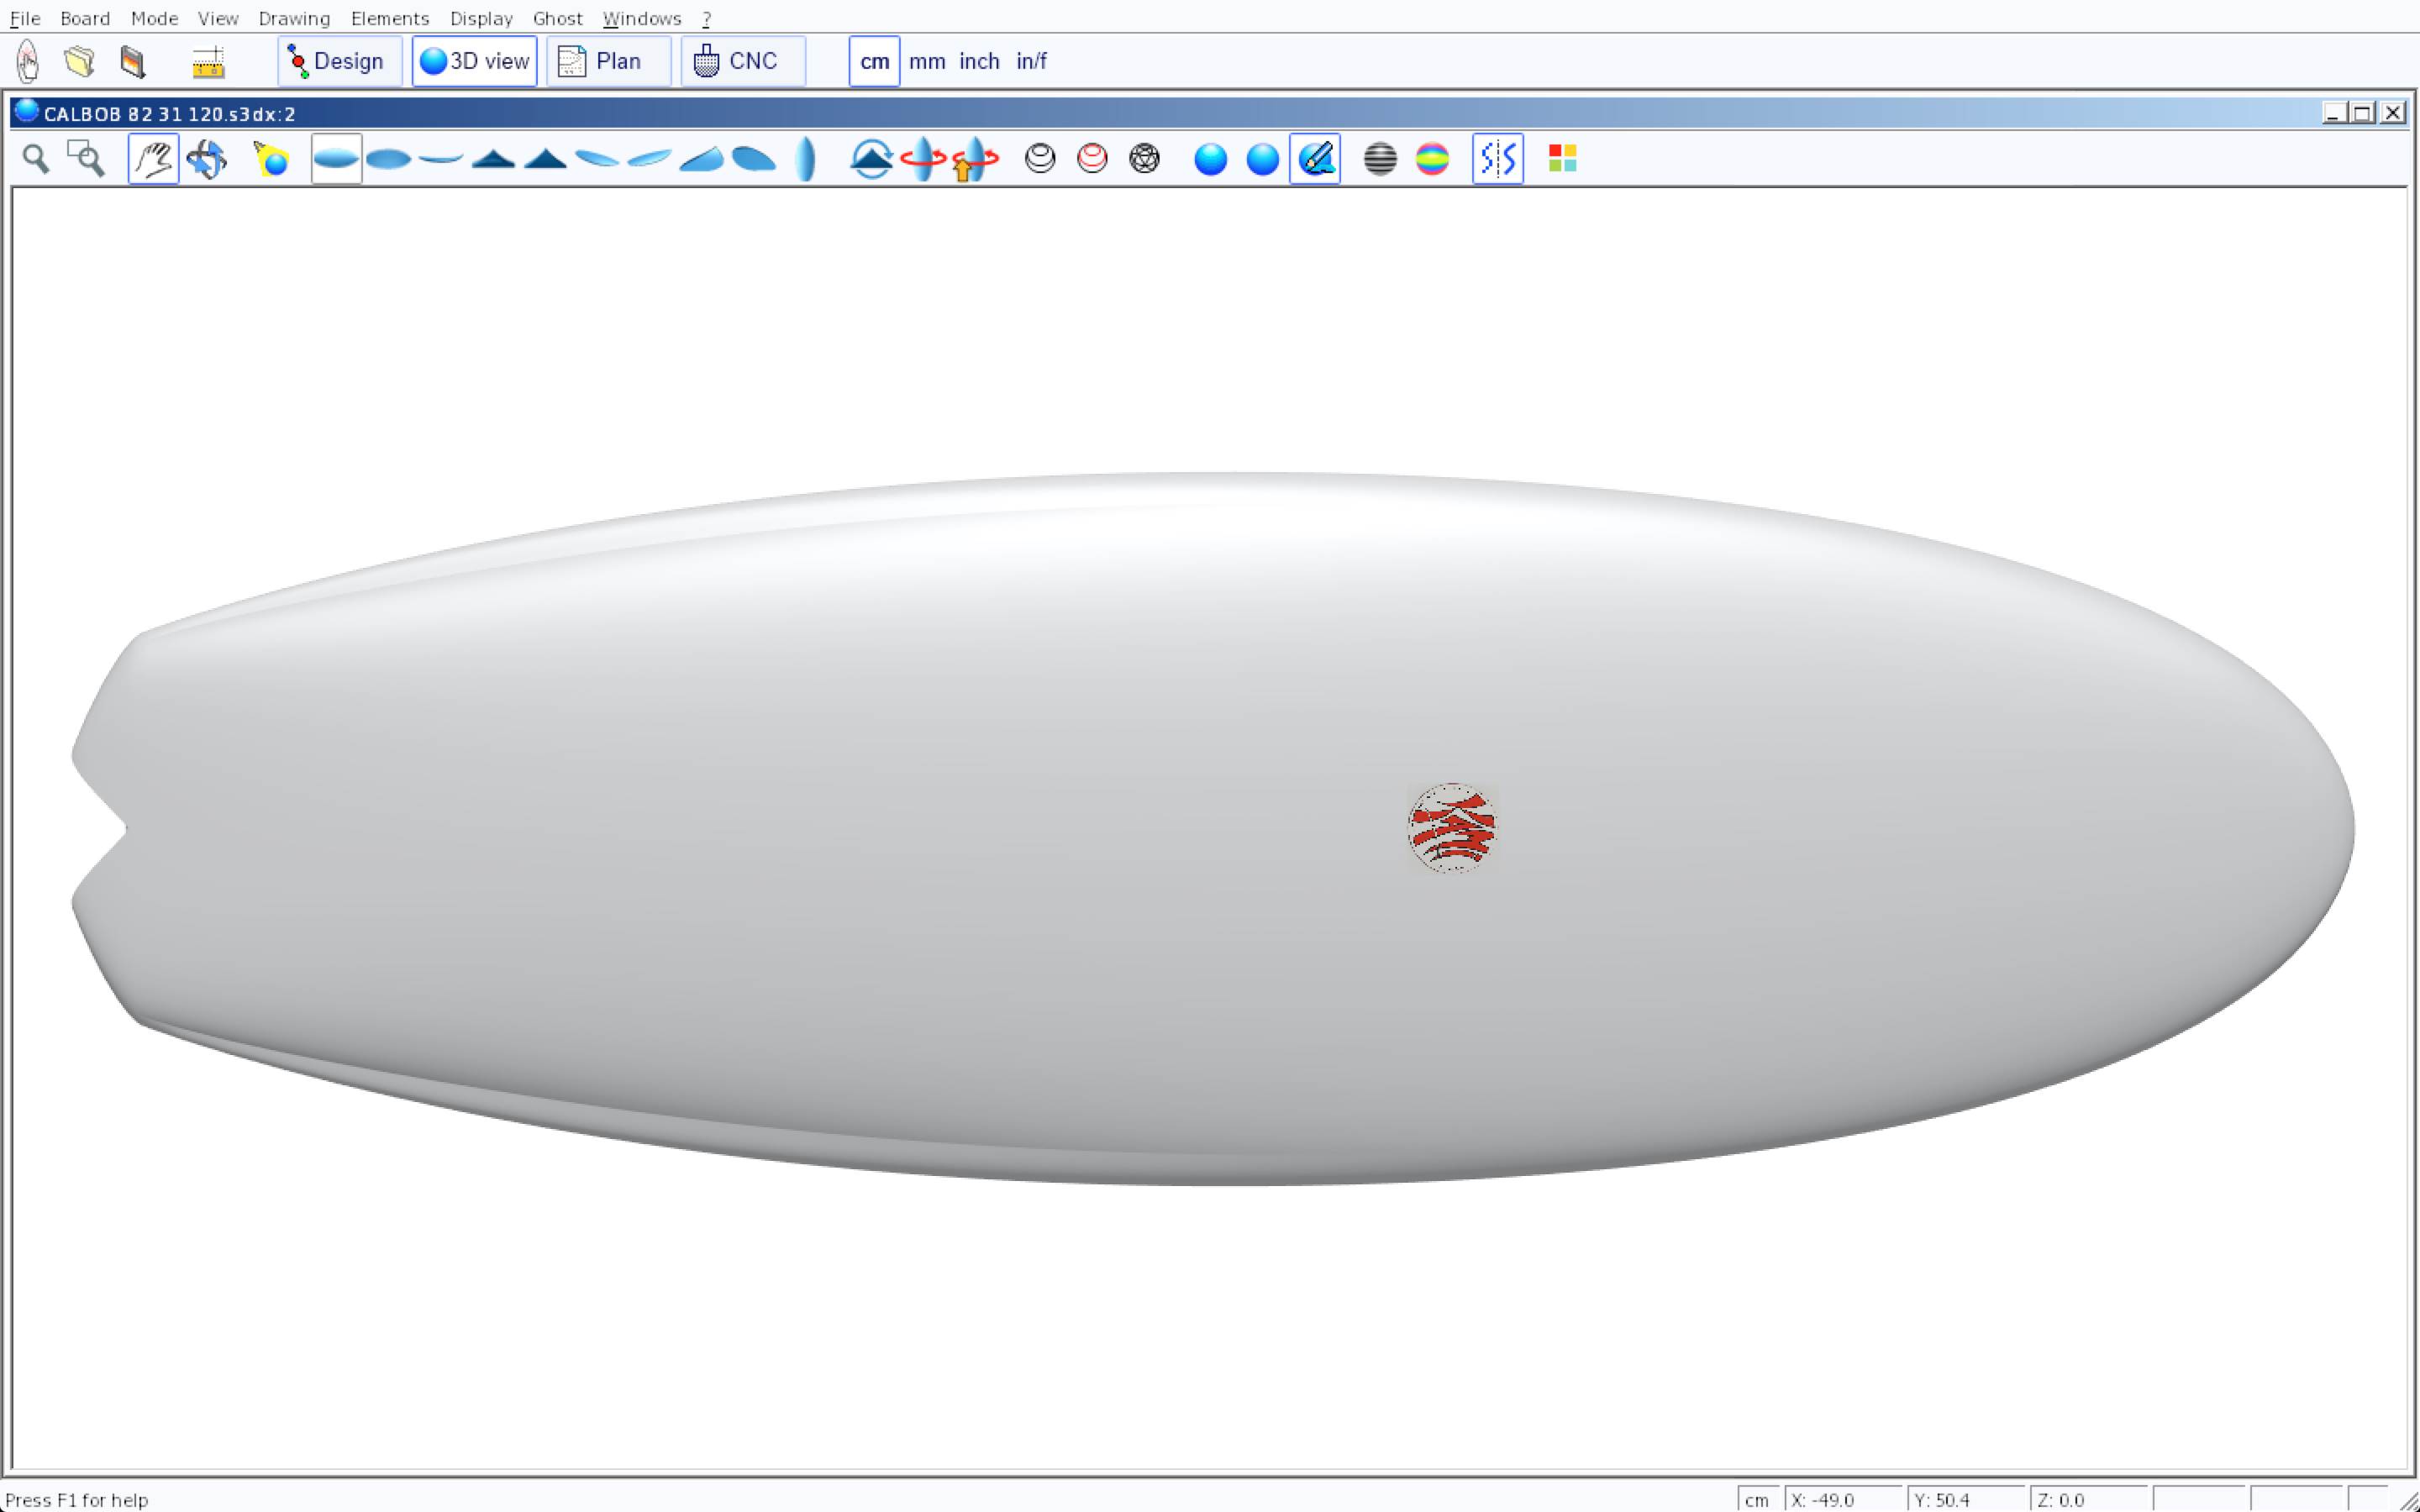Switch to Design mode
The width and height of the screenshot is (2420, 1512).
pos(339,62)
